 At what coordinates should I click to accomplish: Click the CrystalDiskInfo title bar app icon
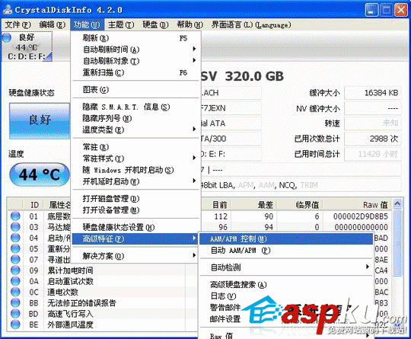click(x=8, y=10)
